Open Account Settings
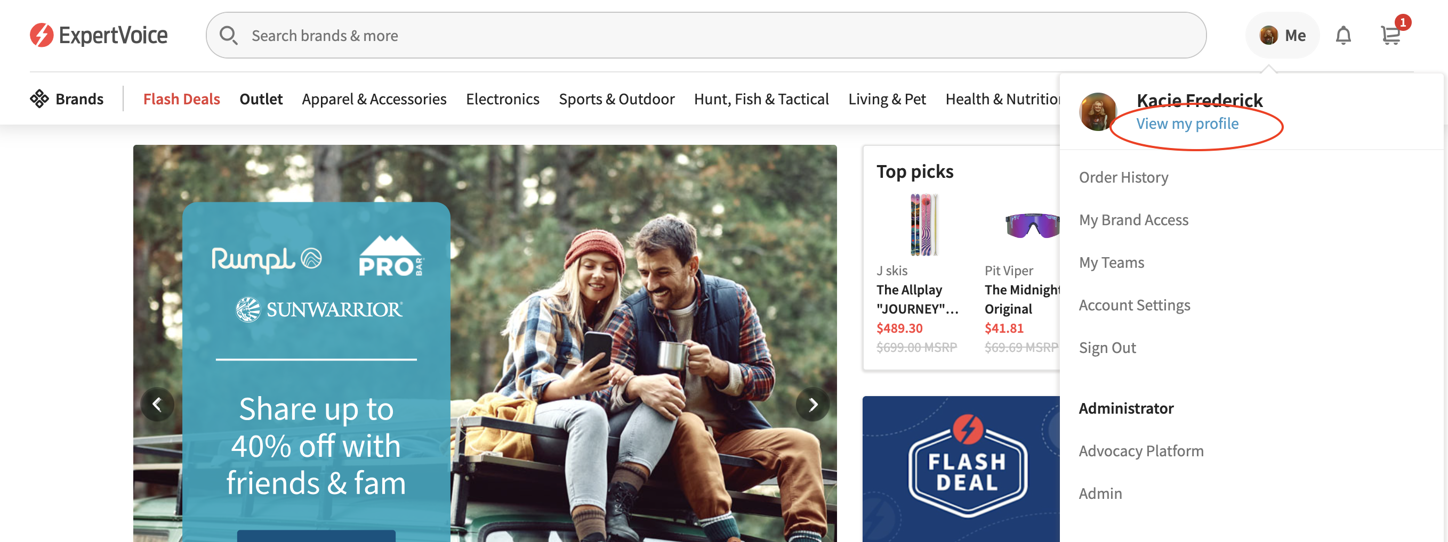The image size is (1448, 542). pos(1135,305)
